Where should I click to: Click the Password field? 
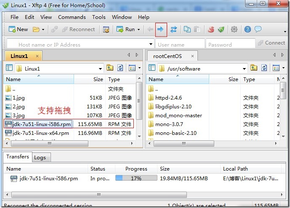pos(231,44)
